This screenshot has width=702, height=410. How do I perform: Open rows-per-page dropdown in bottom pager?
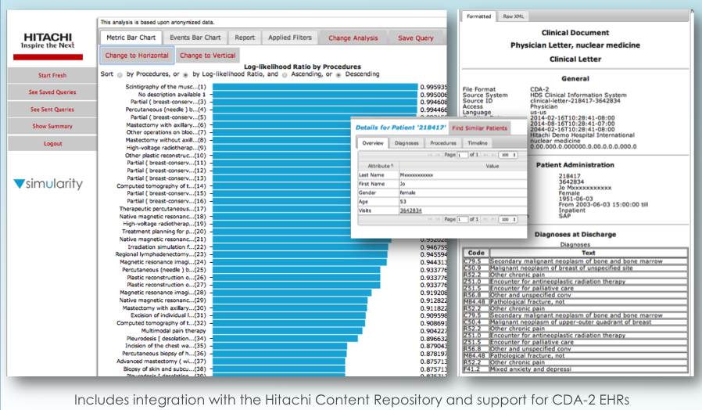click(x=507, y=219)
